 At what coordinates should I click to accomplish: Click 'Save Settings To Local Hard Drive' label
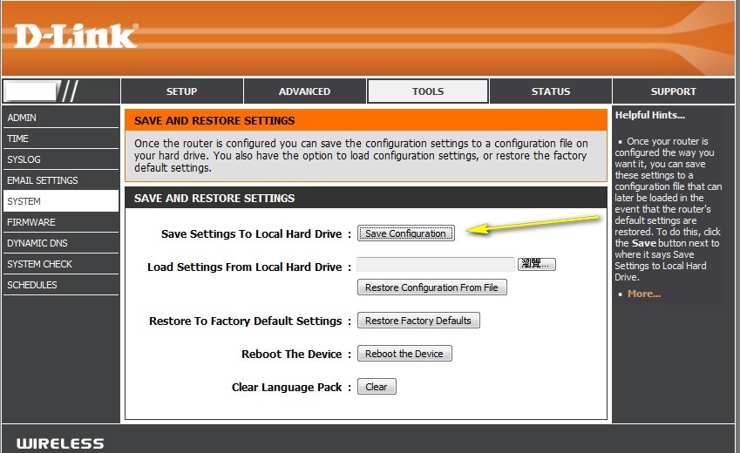point(252,233)
